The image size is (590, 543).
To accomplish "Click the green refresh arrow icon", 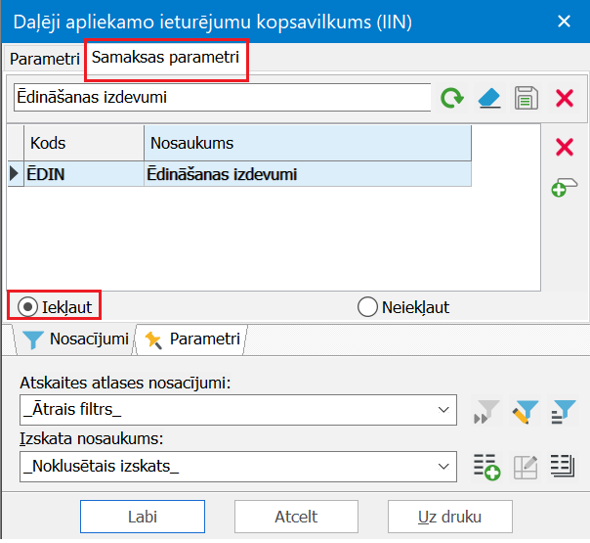I will (452, 98).
